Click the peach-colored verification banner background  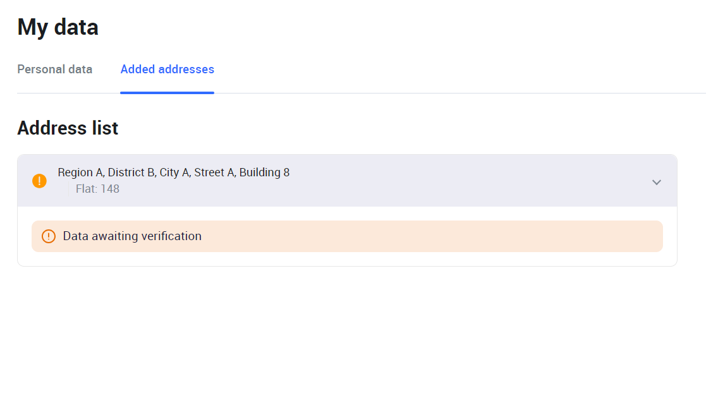click(x=442, y=236)
